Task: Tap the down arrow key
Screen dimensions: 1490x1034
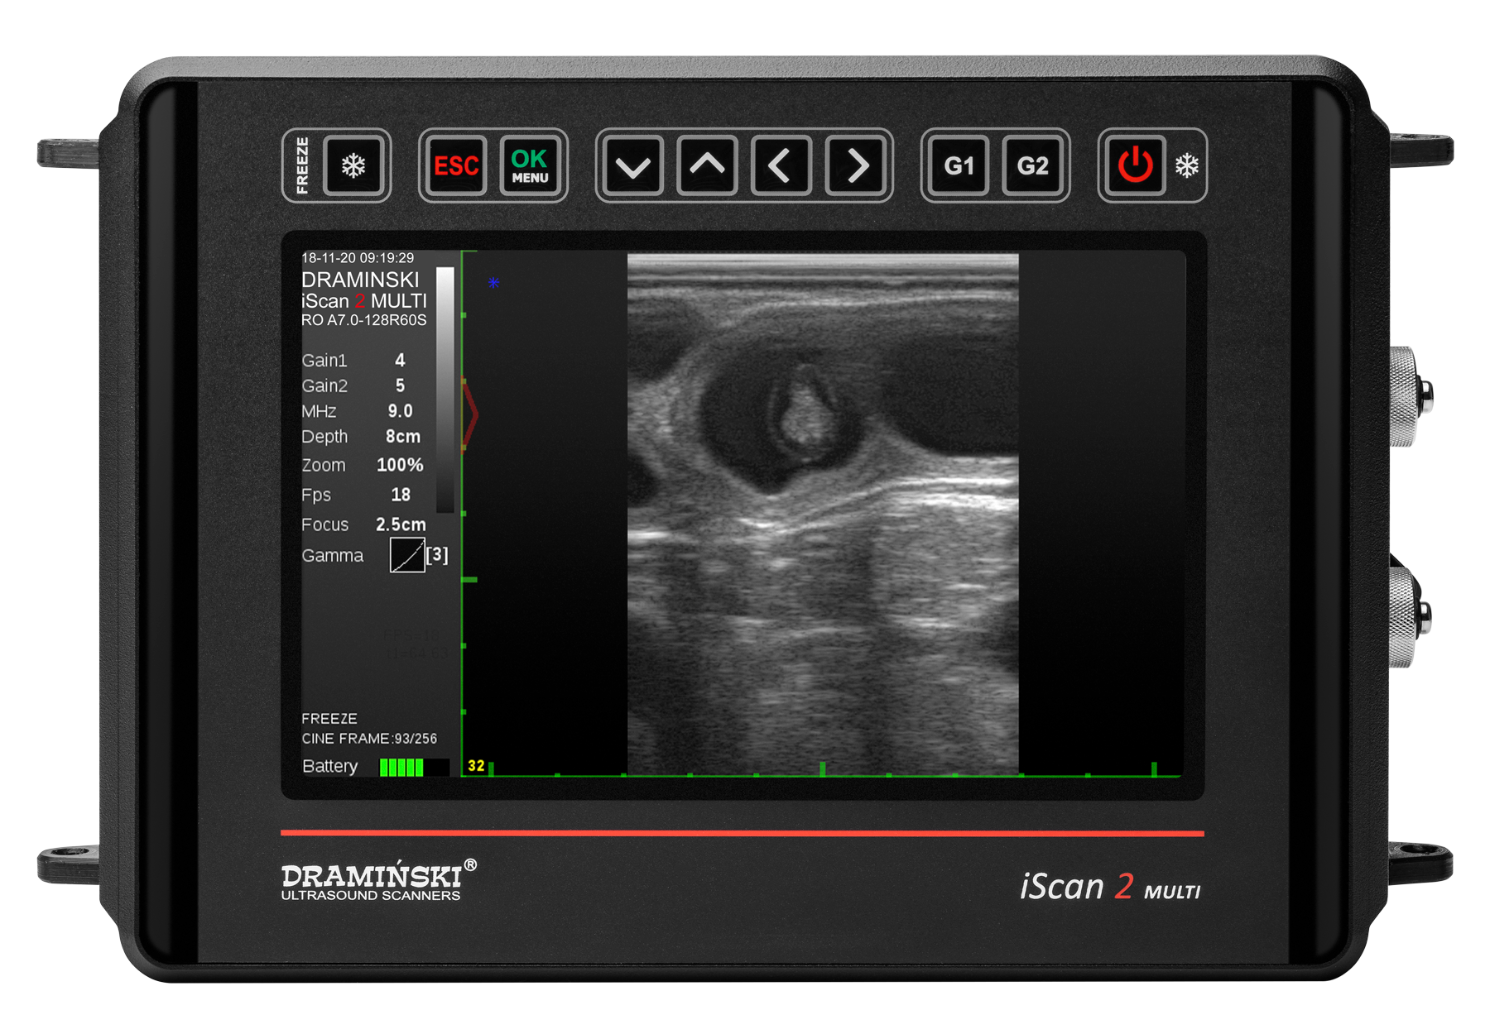Action: tap(633, 166)
